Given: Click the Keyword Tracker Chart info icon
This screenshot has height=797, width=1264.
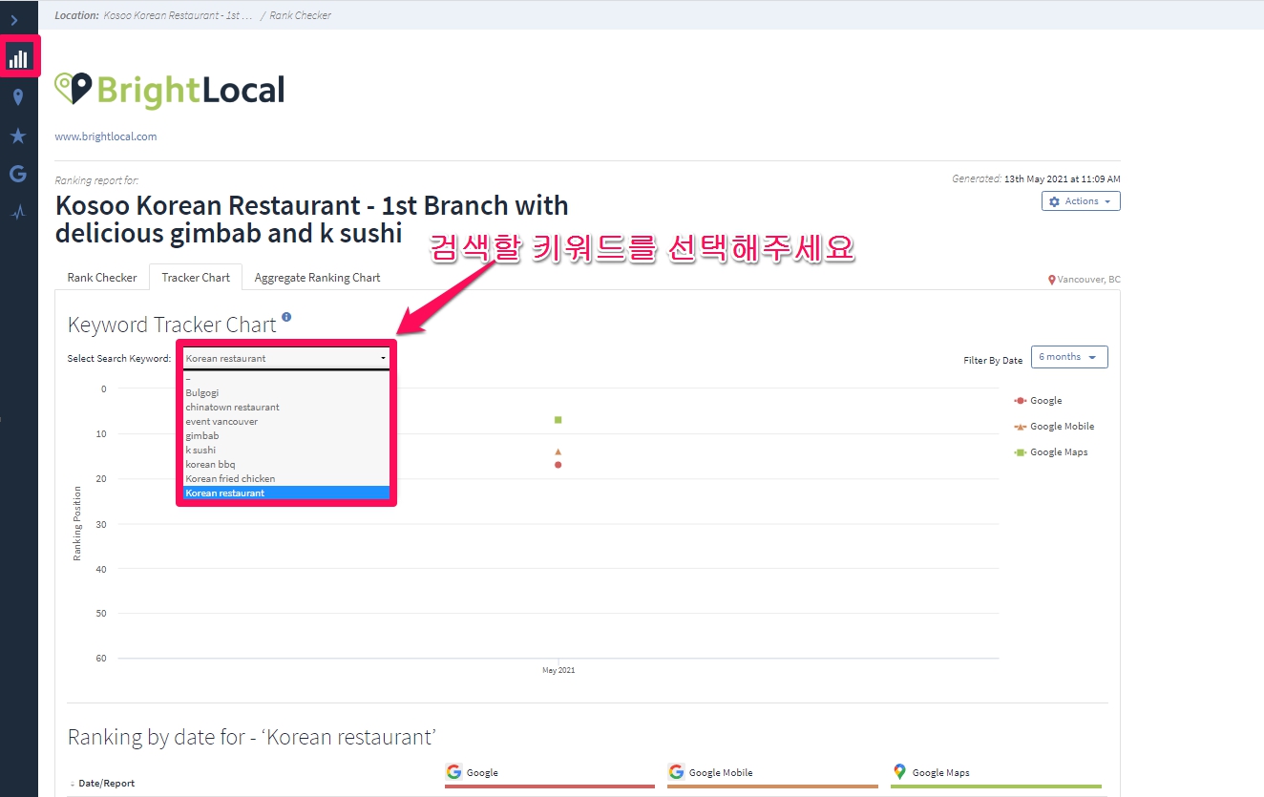Looking at the screenshot, I should tap(286, 317).
